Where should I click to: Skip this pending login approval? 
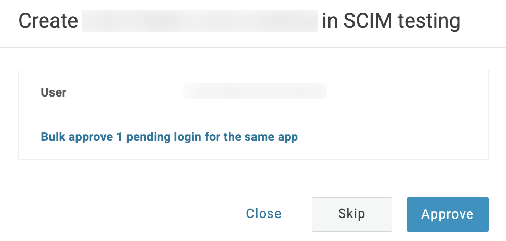pos(351,214)
